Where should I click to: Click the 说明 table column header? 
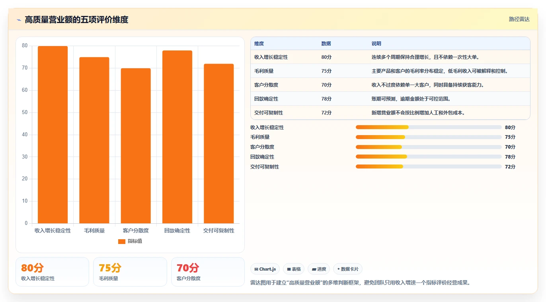[376, 44]
